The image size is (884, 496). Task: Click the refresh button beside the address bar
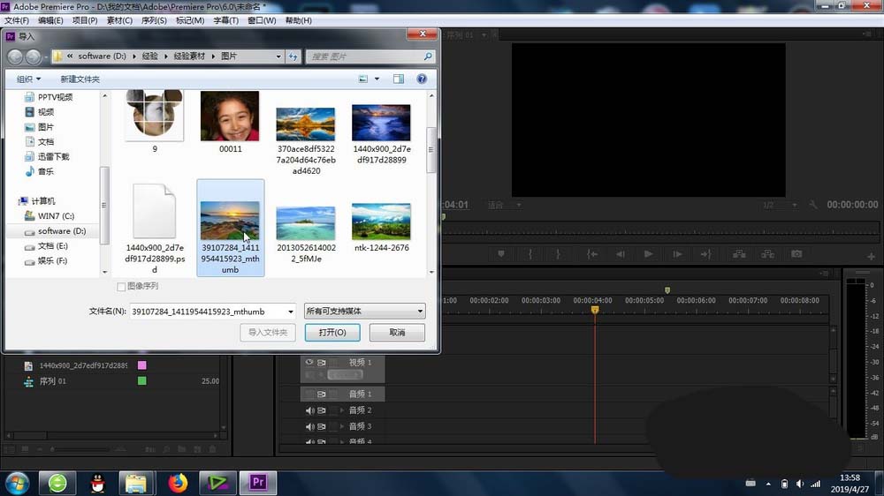click(293, 56)
